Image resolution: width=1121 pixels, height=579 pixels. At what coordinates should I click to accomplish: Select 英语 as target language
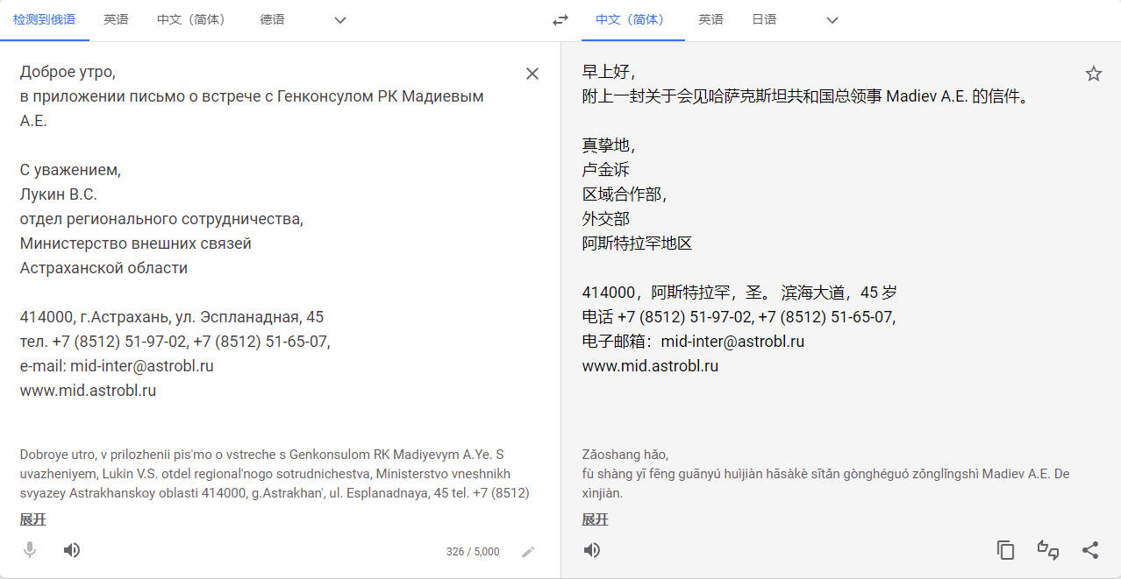710,20
